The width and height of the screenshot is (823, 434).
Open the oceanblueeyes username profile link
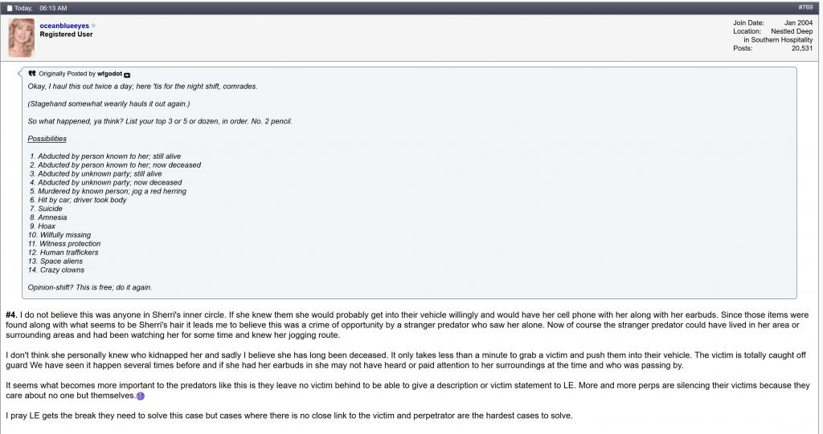click(64, 26)
